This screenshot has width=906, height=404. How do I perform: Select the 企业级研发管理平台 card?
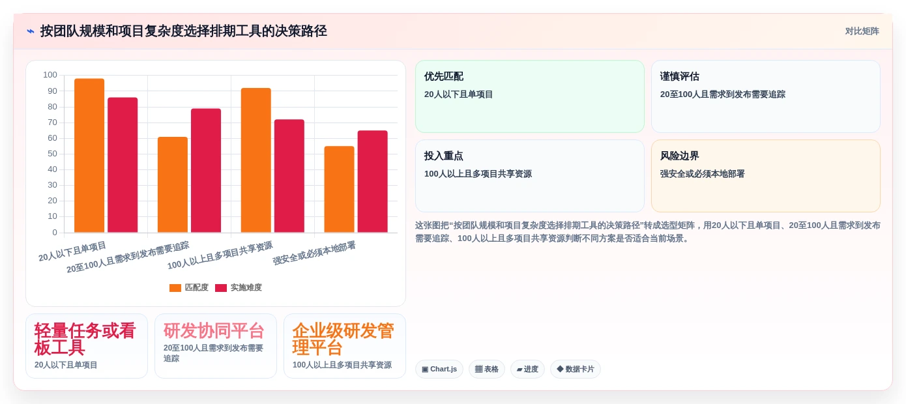pos(345,346)
